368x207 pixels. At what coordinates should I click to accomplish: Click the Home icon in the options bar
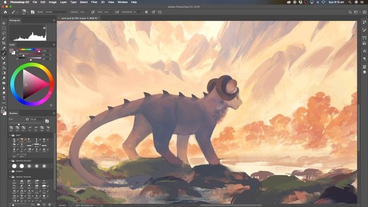point(5,12)
